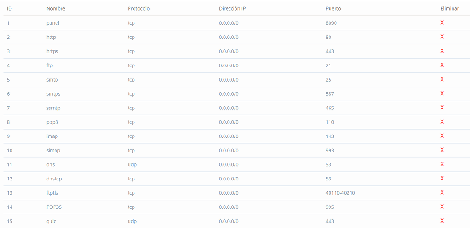Delete the ftptls port range rule

point(442,192)
